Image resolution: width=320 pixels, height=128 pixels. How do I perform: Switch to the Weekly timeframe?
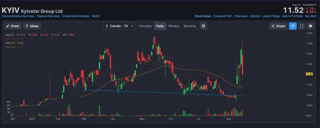pos(174,26)
